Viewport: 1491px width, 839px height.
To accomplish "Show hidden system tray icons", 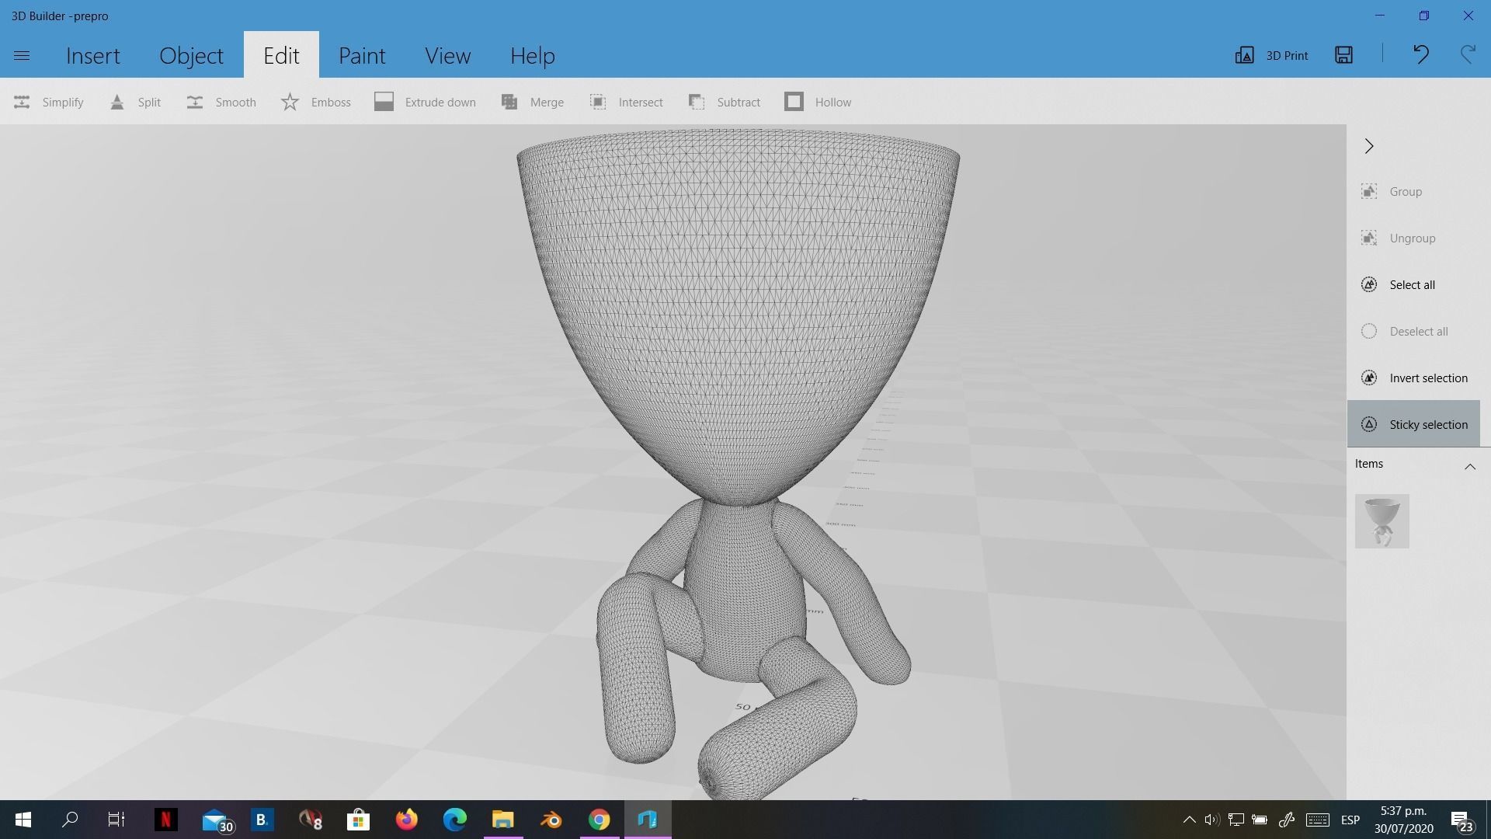I will point(1189,820).
